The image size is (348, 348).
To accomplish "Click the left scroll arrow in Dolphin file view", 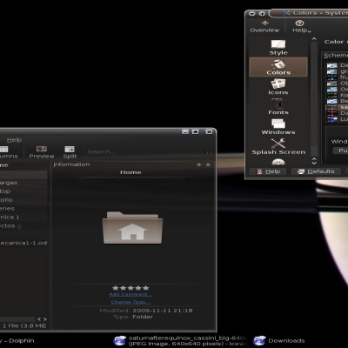I will tap(39, 319).
